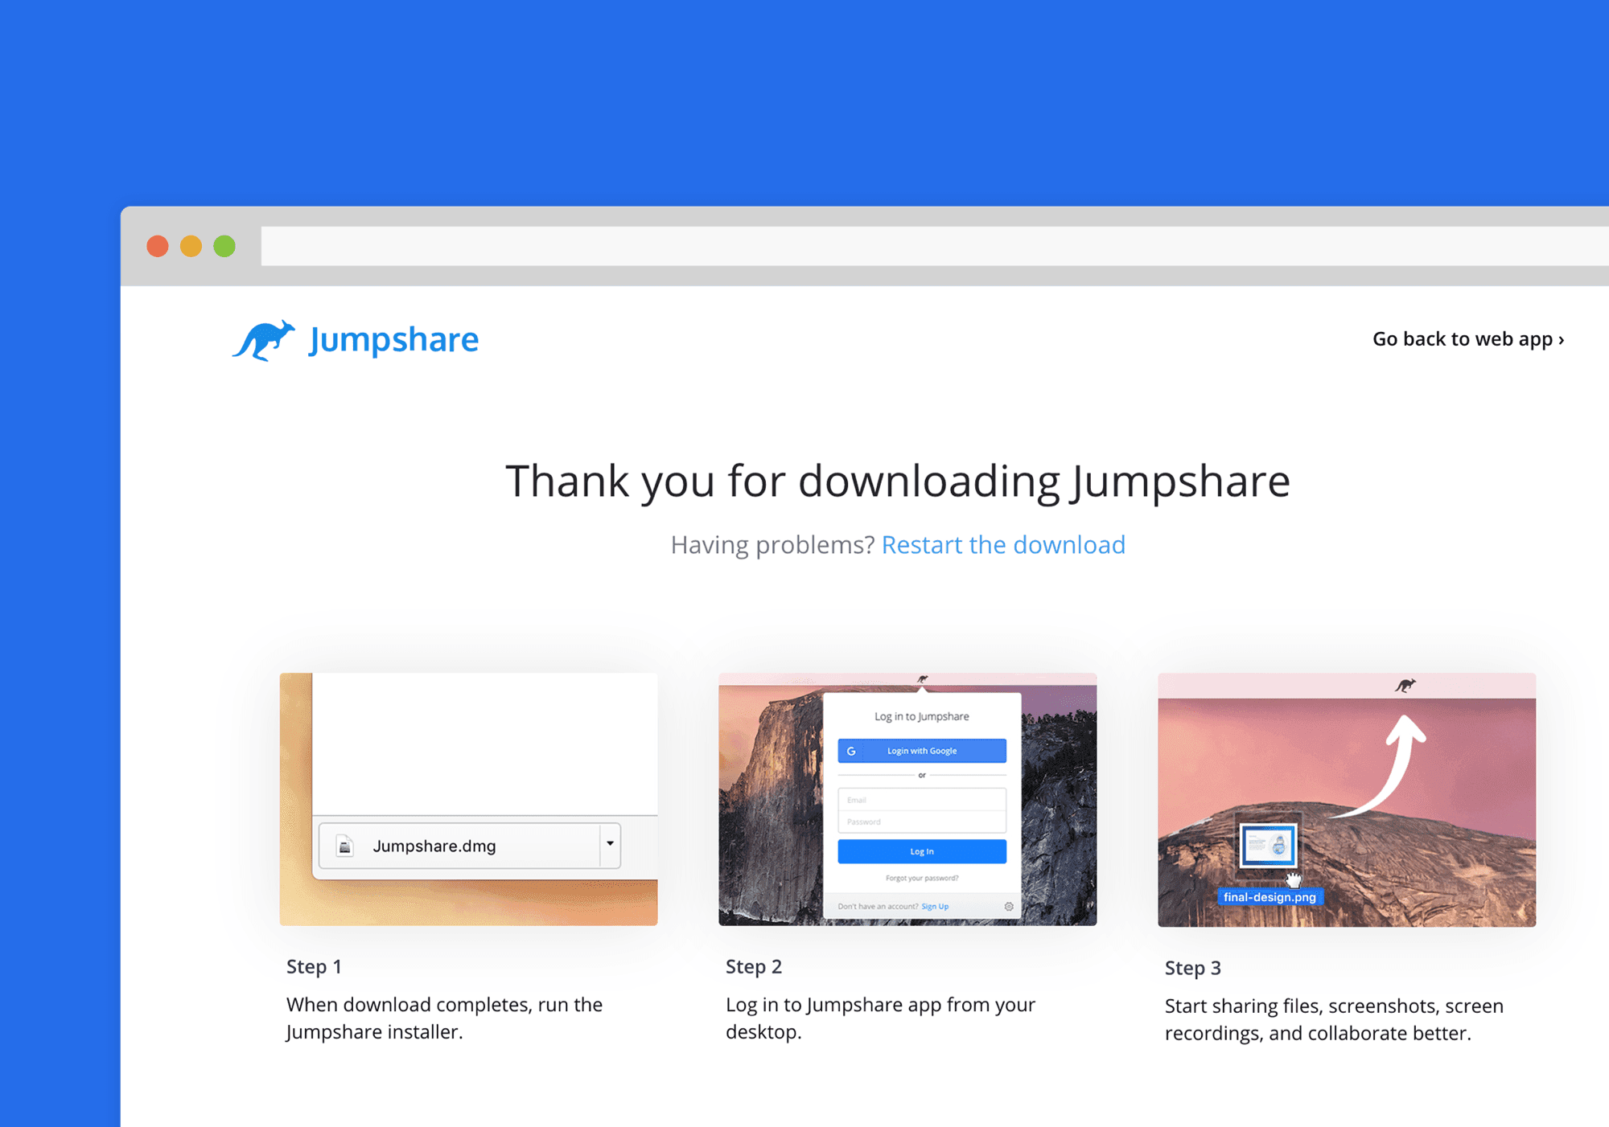
Task: Click "Forgot your password?"
Action: tap(923, 878)
